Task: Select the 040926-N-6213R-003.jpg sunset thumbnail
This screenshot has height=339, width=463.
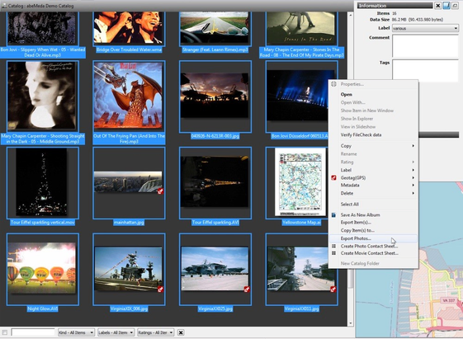Action: 215,97
